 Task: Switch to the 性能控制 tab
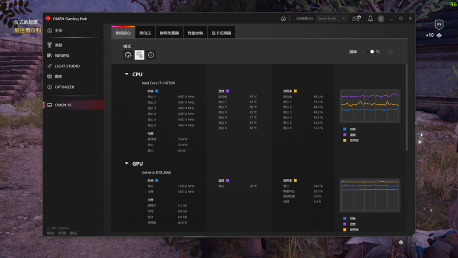[x=195, y=33]
